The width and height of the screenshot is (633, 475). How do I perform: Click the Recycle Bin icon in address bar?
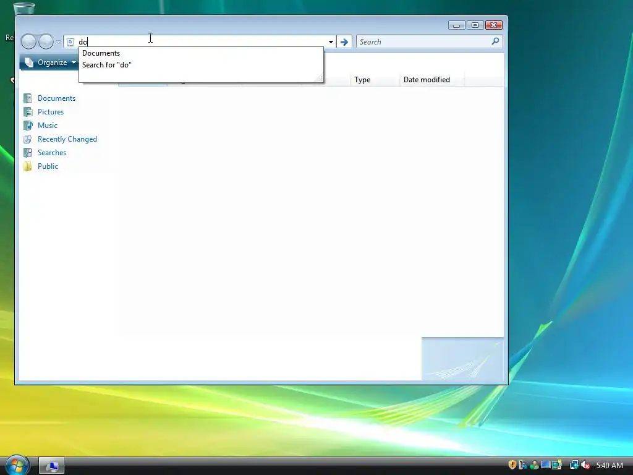click(x=70, y=42)
